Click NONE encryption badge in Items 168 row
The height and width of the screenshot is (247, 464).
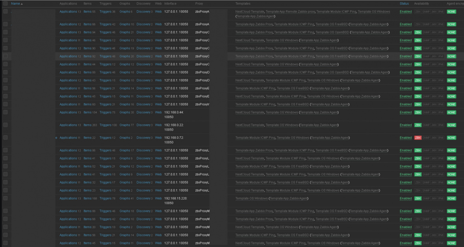click(451, 198)
